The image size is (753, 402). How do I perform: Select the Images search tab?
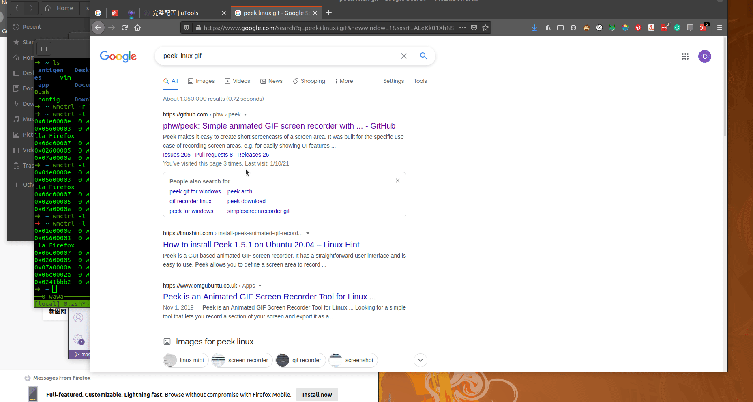(201, 81)
